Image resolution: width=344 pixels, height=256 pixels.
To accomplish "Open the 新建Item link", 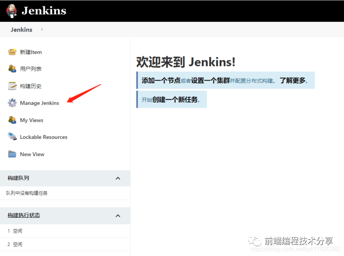I will tap(31, 52).
